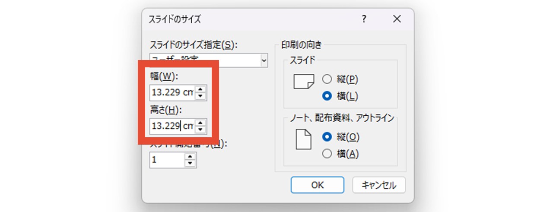Select portrait 縦(P) for slide orientation
This screenshot has height=212, width=553.
(x=327, y=79)
